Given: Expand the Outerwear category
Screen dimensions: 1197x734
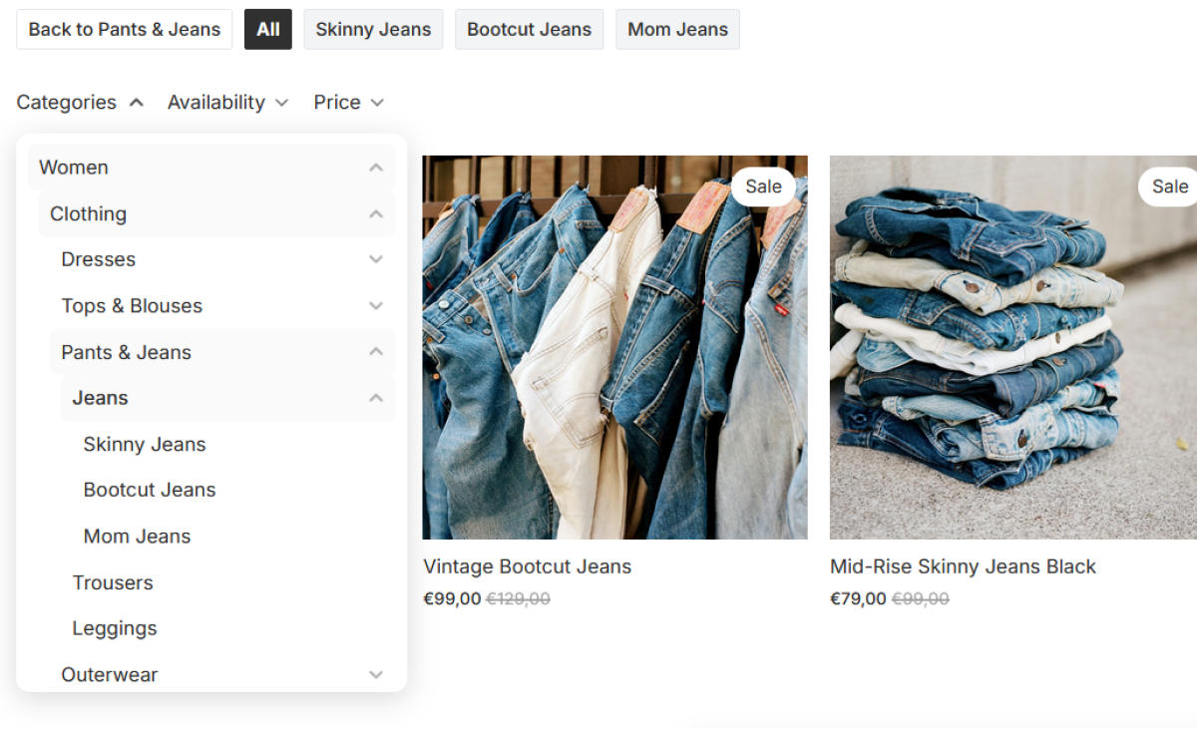Looking at the screenshot, I should click(x=376, y=674).
